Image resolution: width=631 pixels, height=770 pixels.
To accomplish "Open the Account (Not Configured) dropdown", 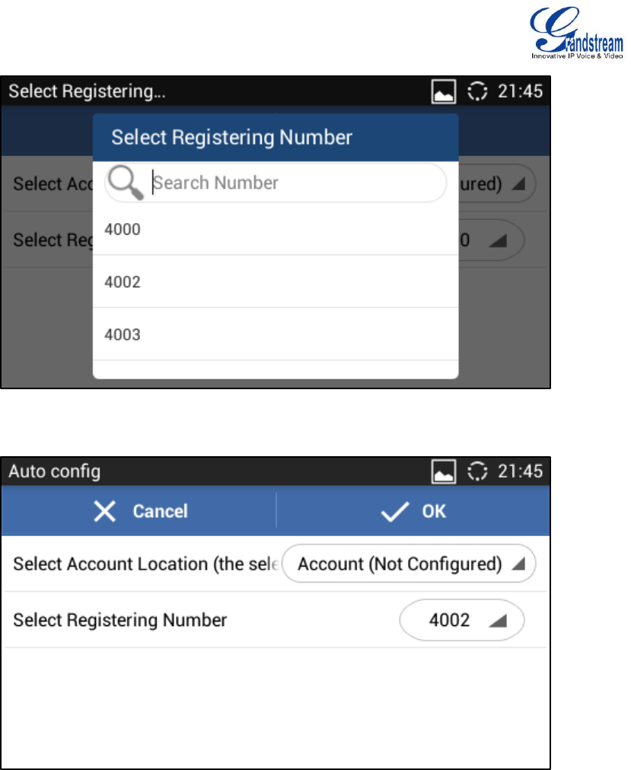I will click(x=409, y=564).
